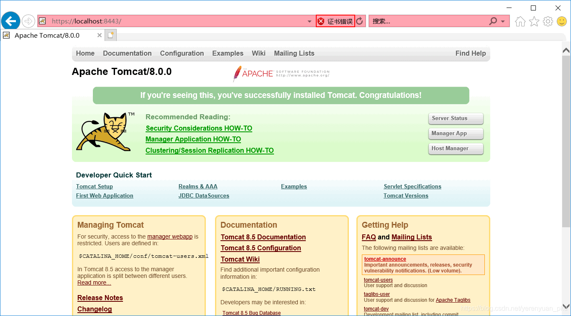This screenshot has width=571, height=316.
Task: Open the JDBC DataSources link
Action: point(204,195)
